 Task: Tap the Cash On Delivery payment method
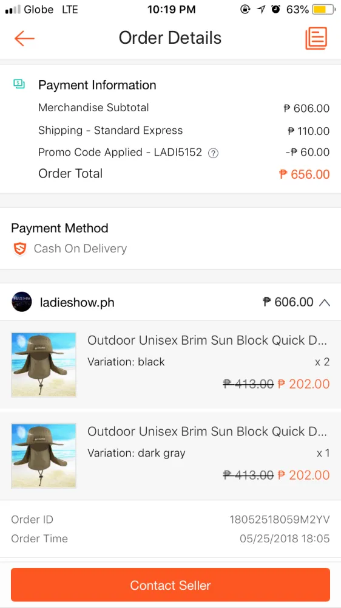pos(80,249)
